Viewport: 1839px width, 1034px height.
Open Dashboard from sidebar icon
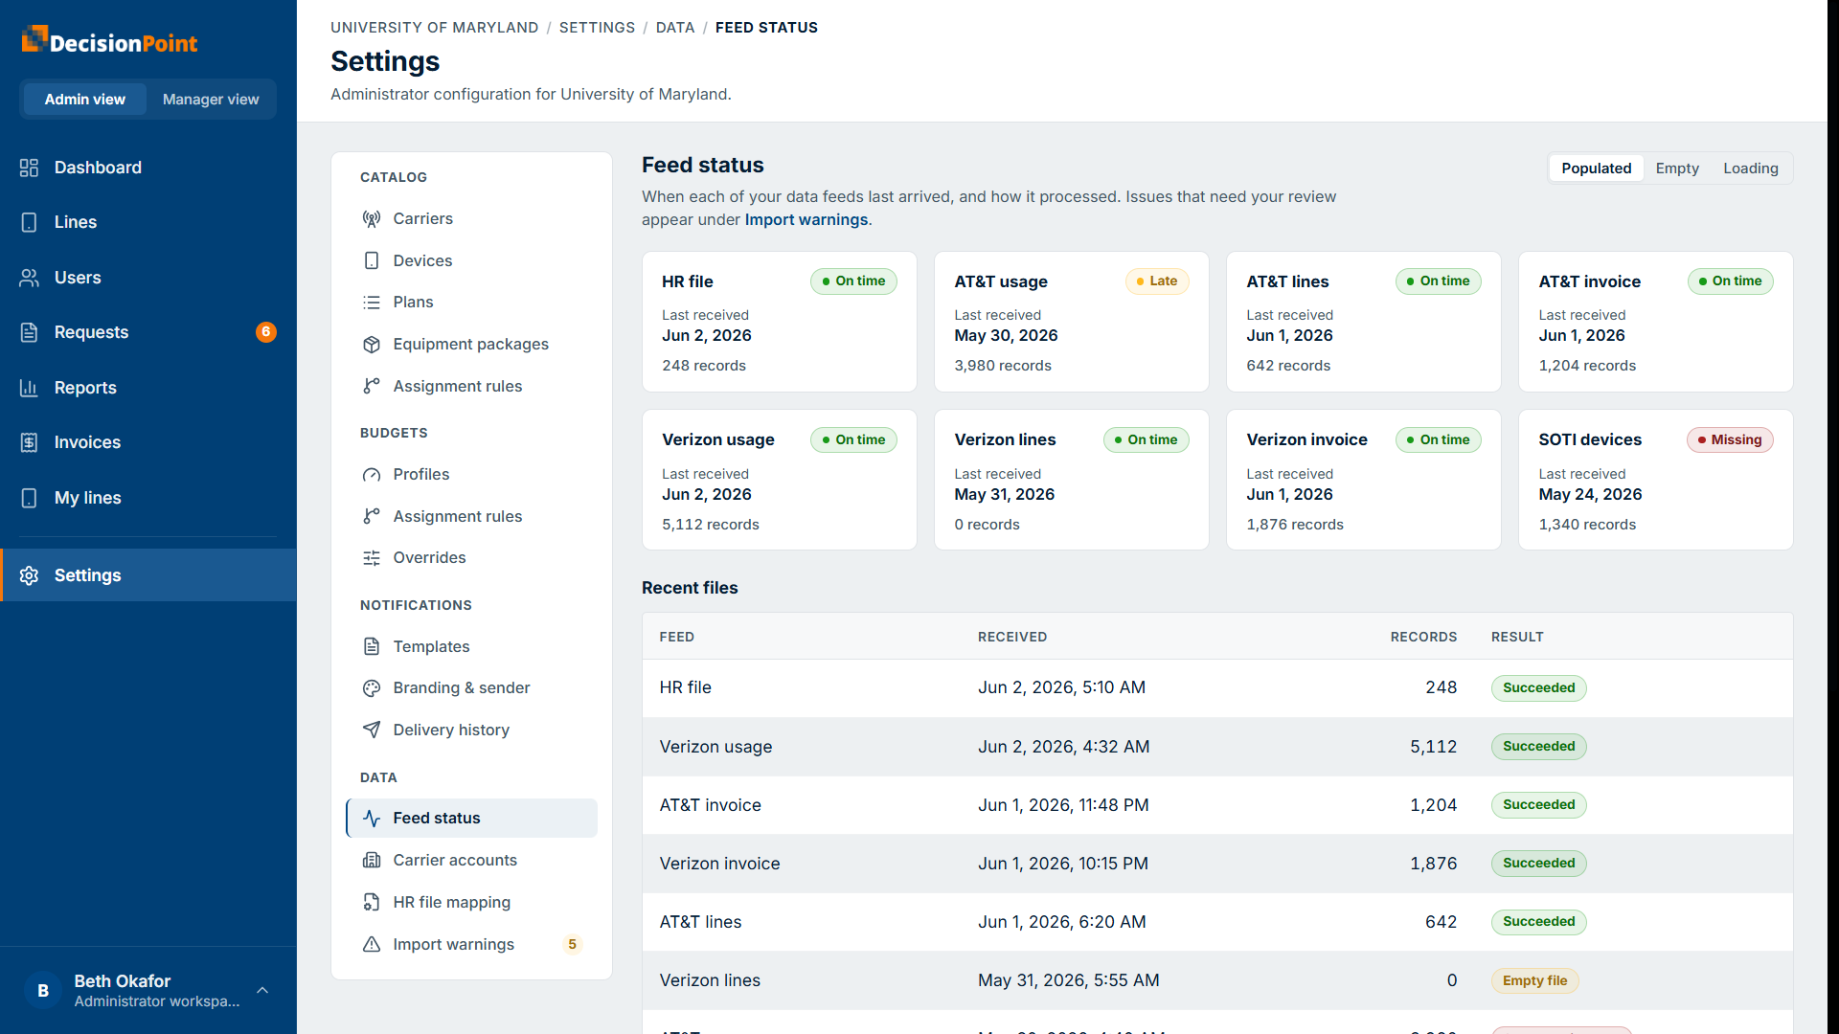click(29, 168)
